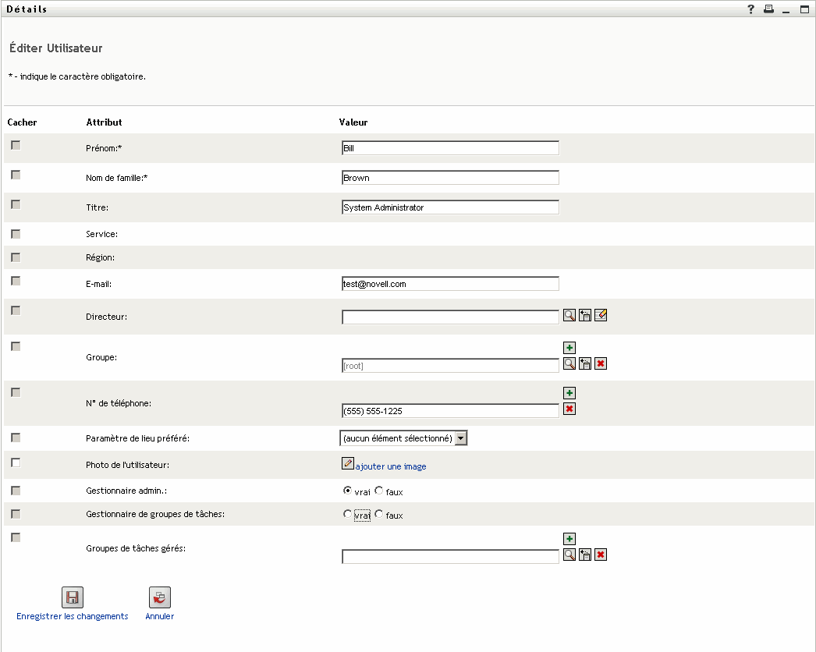Open lookup for Groupes de tâches gérés
Image resolution: width=816 pixels, height=652 pixels.
[x=569, y=555]
